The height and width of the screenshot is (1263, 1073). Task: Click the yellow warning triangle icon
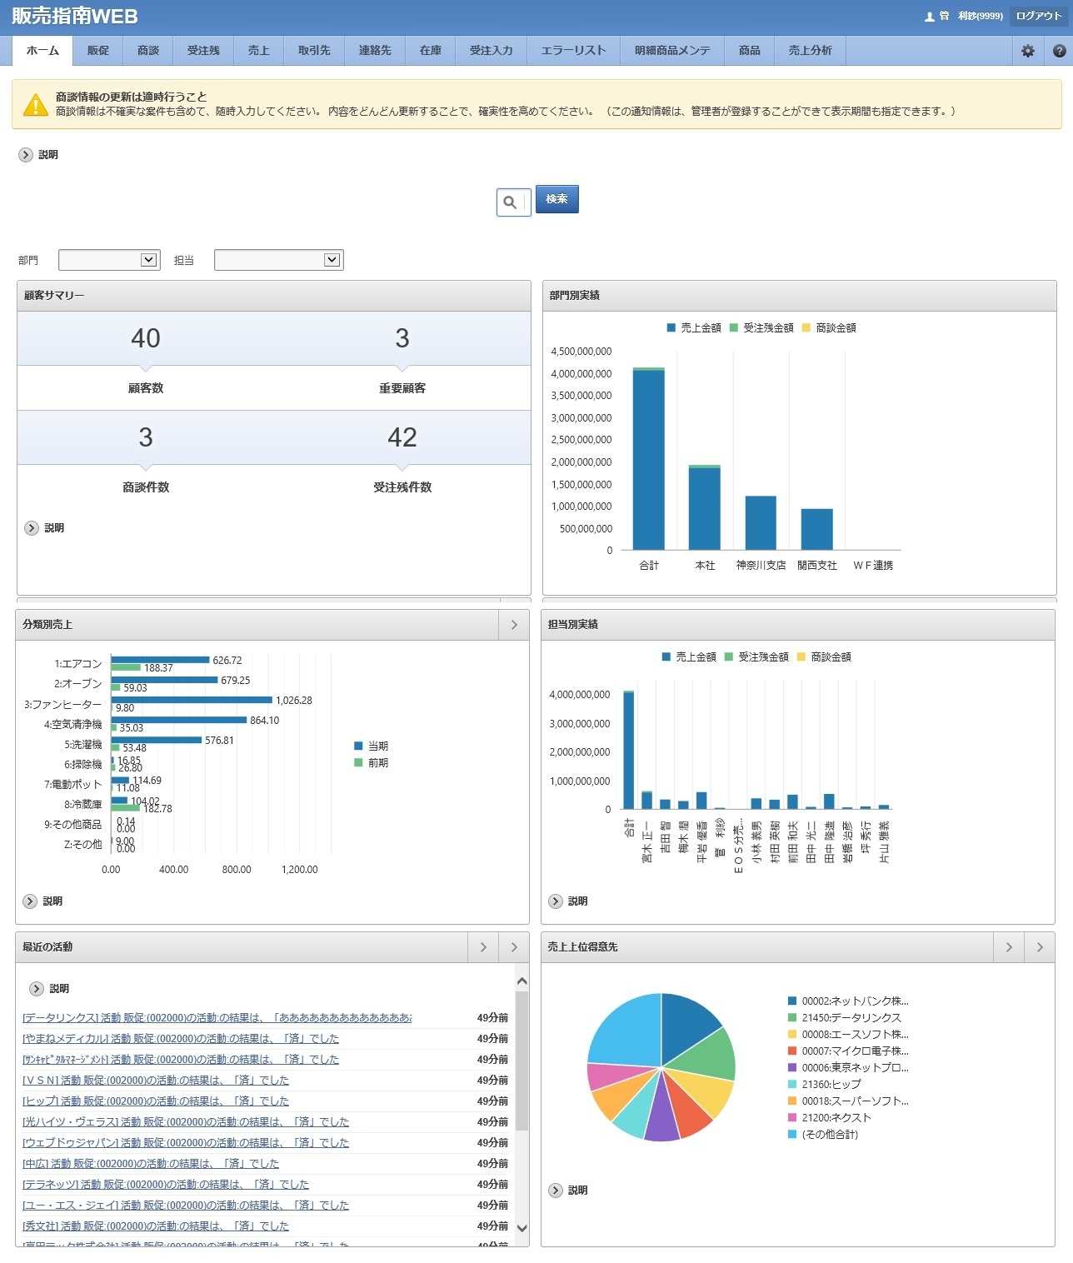click(35, 105)
